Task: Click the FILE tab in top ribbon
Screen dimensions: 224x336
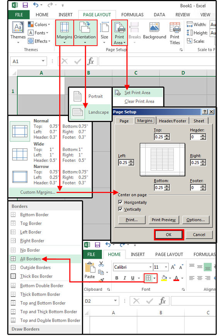Action: 19,15
